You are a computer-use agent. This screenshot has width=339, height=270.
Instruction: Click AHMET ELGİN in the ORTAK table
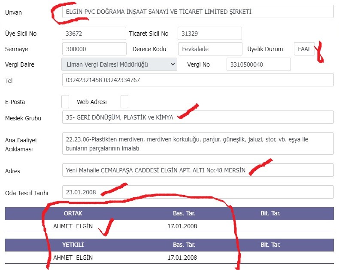coord(73,226)
